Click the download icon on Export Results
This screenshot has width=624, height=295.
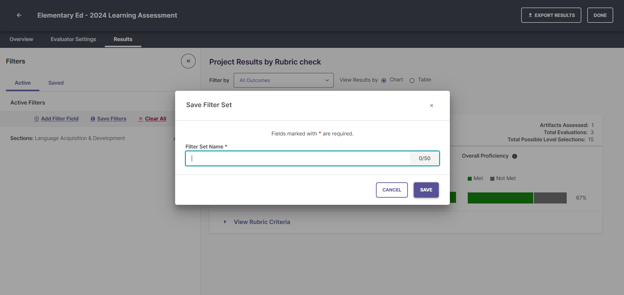[x=530, y=15]
